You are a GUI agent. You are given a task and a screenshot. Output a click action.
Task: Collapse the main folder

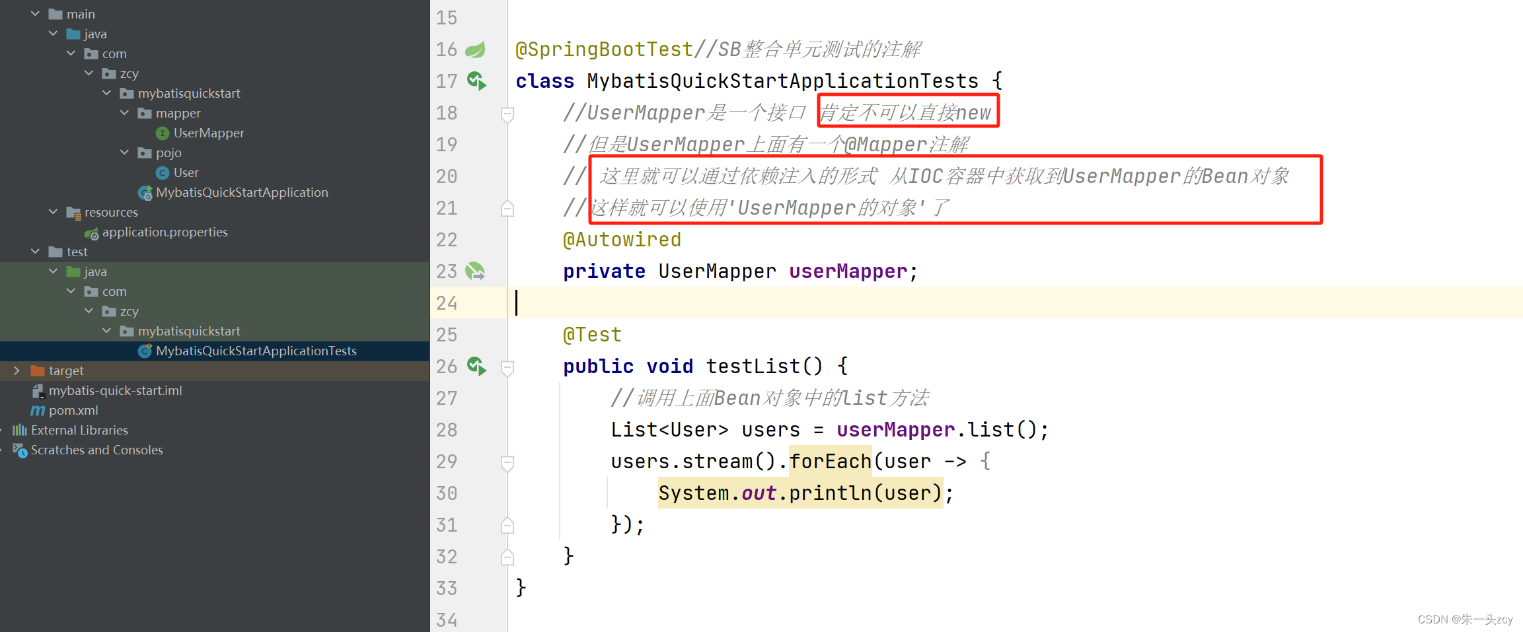35,14
